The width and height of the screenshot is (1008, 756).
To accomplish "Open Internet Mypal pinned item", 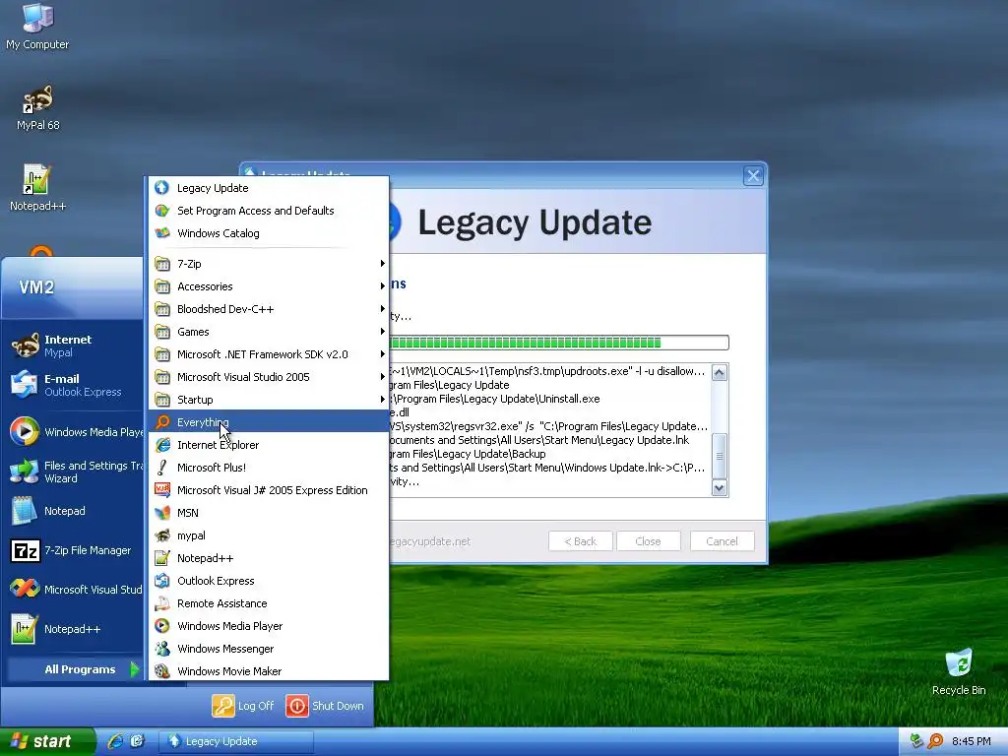I will 74,346.
